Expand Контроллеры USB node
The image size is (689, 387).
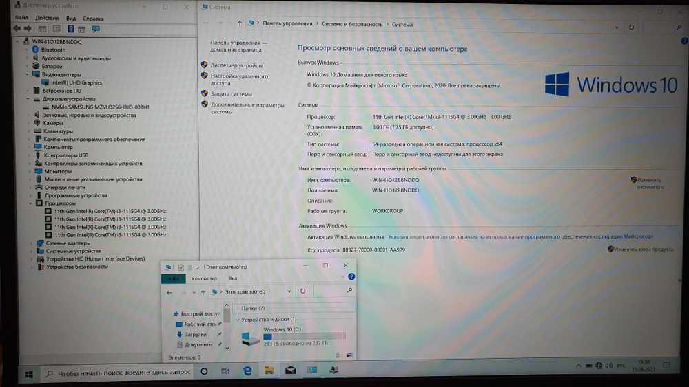pyautogui.click(x=30, y=155)
